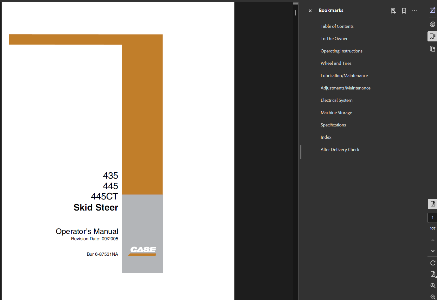Zoom out of the document

click(x=433, y=297)
